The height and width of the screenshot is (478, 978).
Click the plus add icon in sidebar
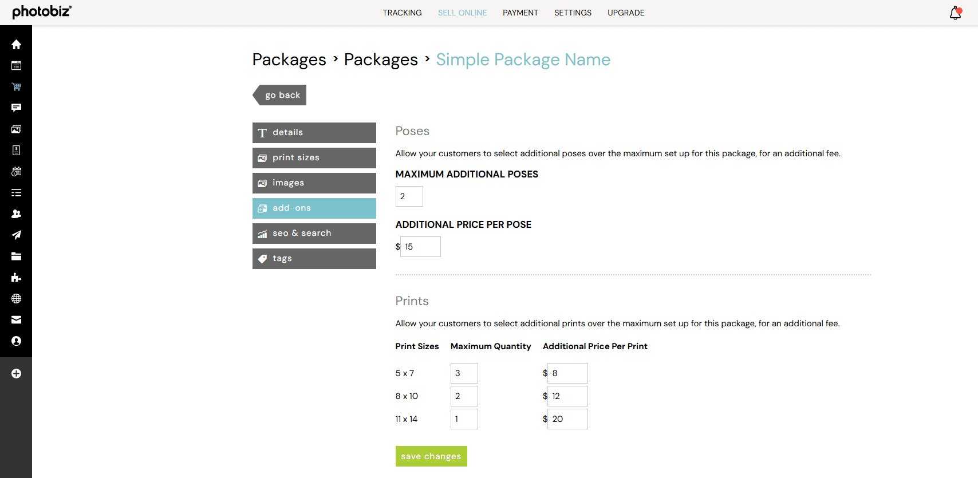click(16, 374)
